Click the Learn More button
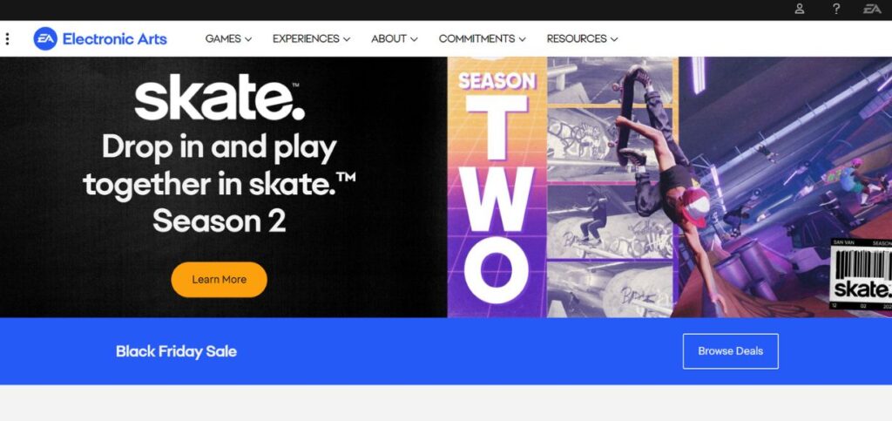Screen dimensions: 892x421 pyautogui.click(x=219, y=279)
